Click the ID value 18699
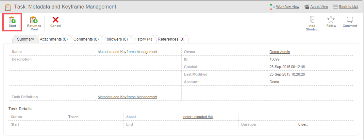 pos(274,59)
